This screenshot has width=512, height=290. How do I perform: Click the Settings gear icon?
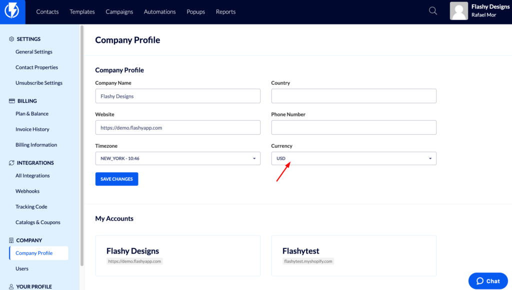tap(11, 39)
